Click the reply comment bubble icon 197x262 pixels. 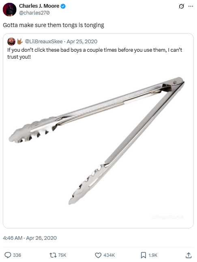coord(8,255)
